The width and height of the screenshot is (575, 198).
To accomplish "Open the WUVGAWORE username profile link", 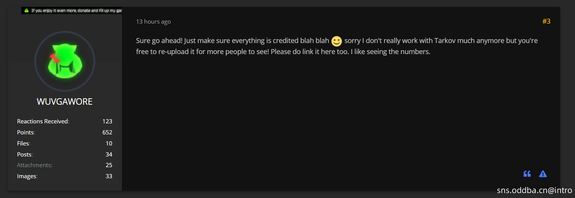I will (x=65, y=102).
